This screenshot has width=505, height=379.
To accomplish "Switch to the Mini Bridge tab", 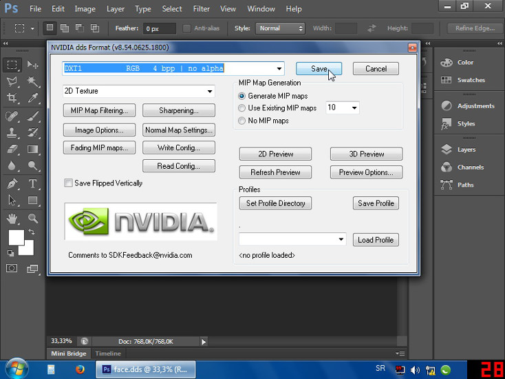I will coord(69,354).
